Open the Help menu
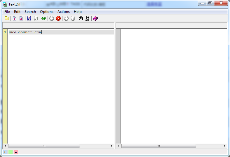The image size is (230, 157). [x=78, y=12]
